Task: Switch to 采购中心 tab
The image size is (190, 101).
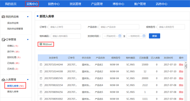Action: click(32, 4)
